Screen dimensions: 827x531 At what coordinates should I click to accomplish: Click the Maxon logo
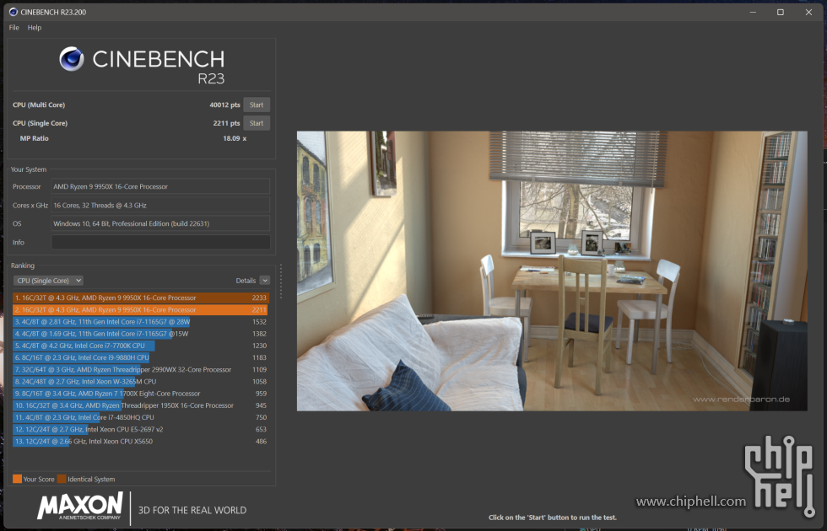click(x=80, y=507)
